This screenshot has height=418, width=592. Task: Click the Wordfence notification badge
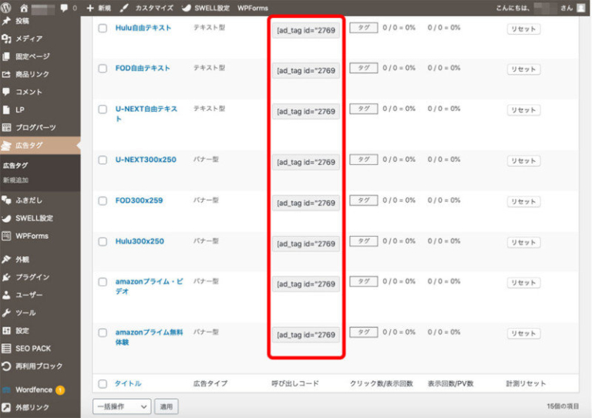tap(60, 390)
